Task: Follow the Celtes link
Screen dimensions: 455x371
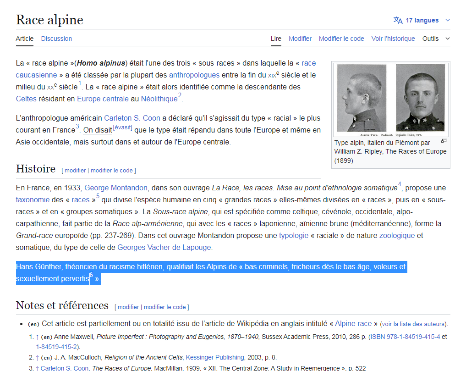Action: click(x=26, y=99)
